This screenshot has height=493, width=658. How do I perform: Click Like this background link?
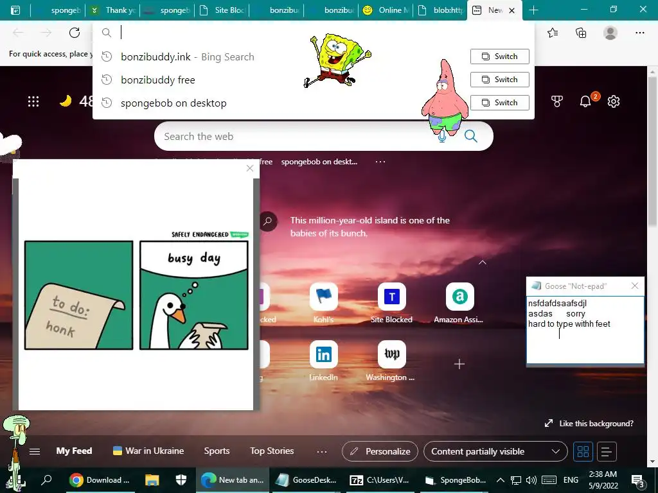[589, 424]
